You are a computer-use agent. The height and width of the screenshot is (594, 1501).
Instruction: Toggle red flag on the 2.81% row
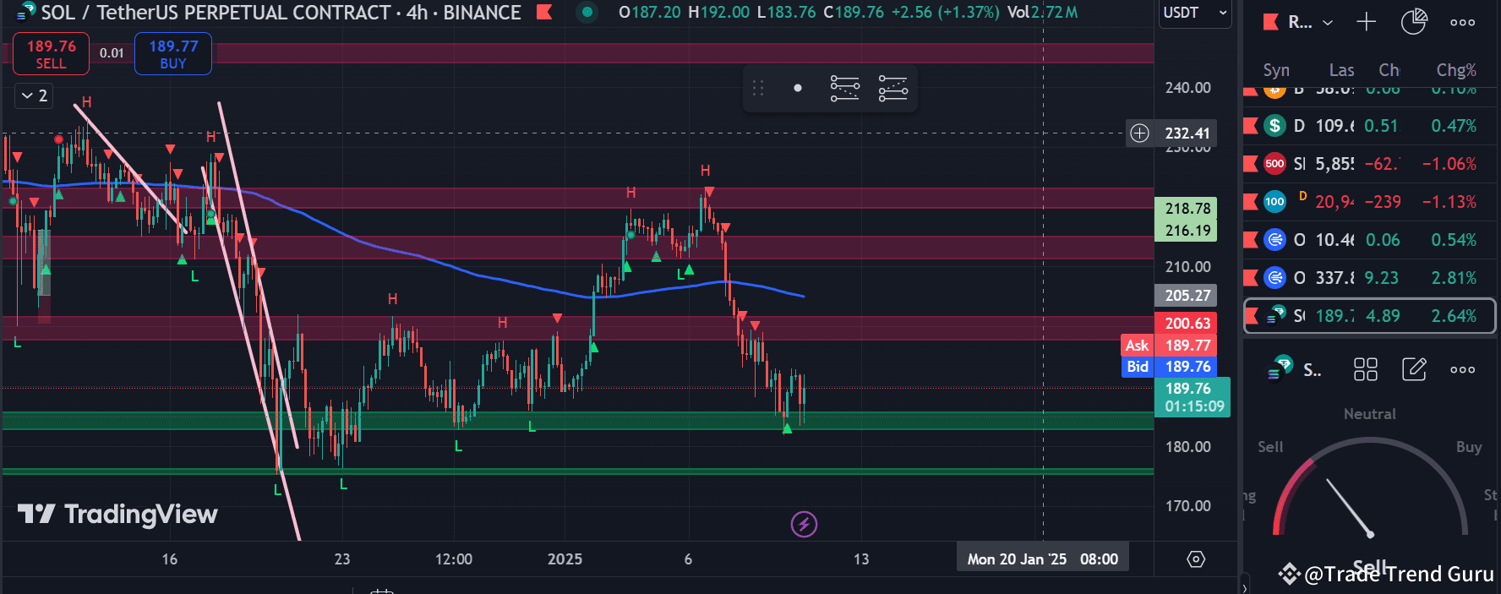1251,278
